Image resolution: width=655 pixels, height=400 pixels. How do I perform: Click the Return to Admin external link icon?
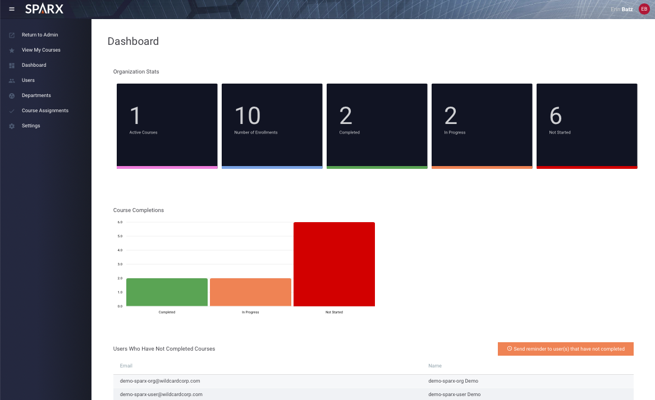pyautogui.click(x=11, y=35)
